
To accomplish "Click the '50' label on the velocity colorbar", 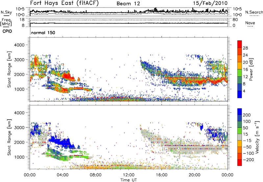I will pos(245,128).
